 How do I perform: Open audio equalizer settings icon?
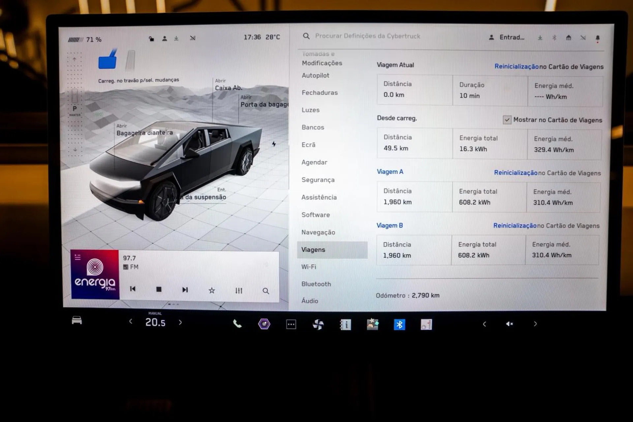[239, 290]
